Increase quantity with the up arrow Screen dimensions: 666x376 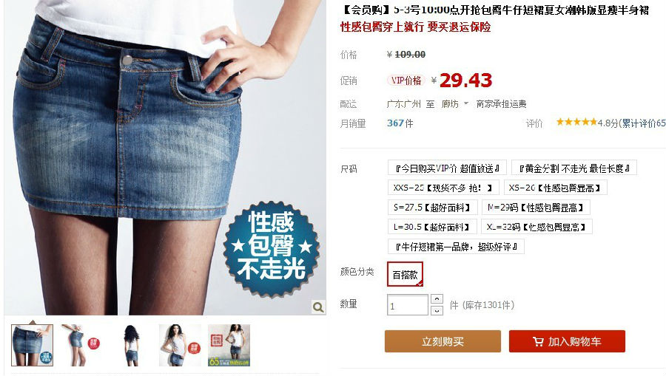pos(437,299)
